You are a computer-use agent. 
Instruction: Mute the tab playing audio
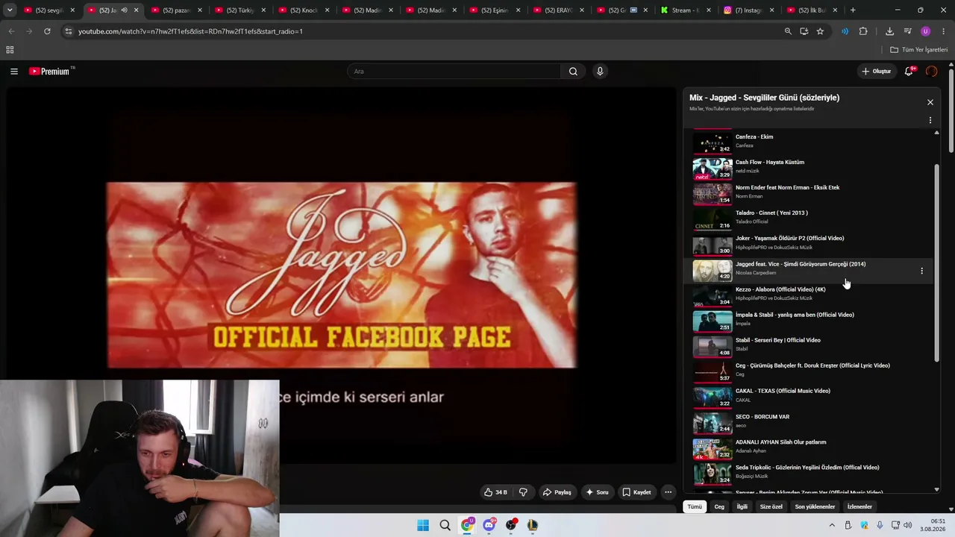pyautogui.click(x=124, y=10)
